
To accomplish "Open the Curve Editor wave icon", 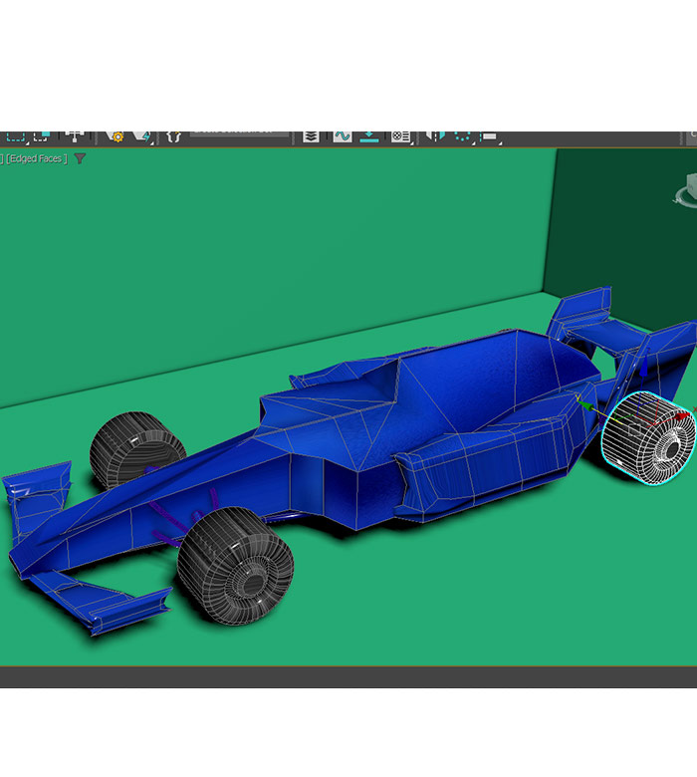I will point(342,136).
